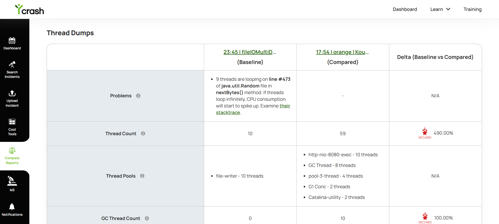Click the Problems row label
The image size is (499, 224).
pos(121,96)
